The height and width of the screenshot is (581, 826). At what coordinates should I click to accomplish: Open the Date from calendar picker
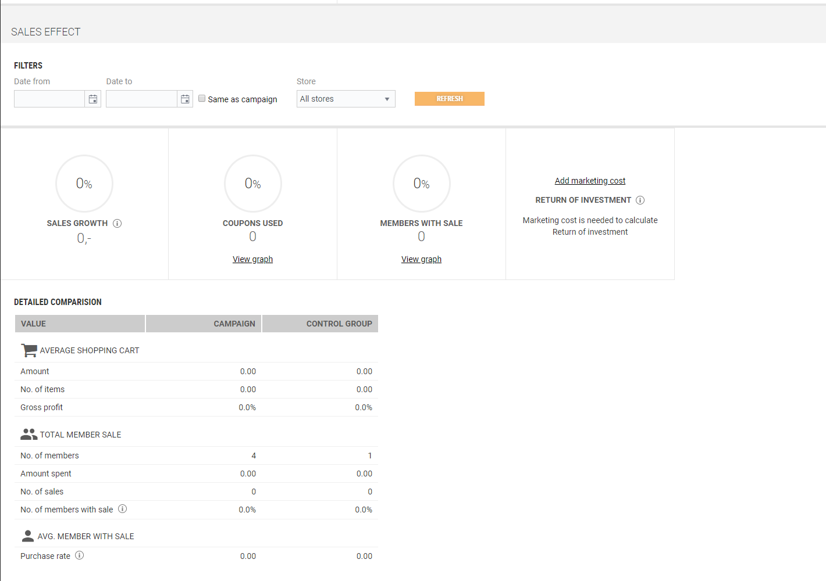(93, 99)
